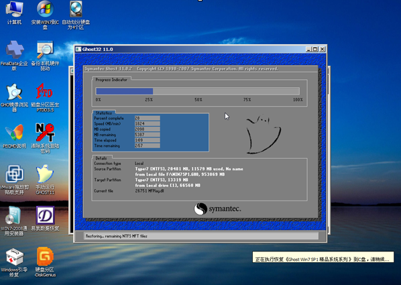Viewport: 401px width, 285px height.
Task: Click the Symantec Ghost copyright header line
Action: point(181,68)
